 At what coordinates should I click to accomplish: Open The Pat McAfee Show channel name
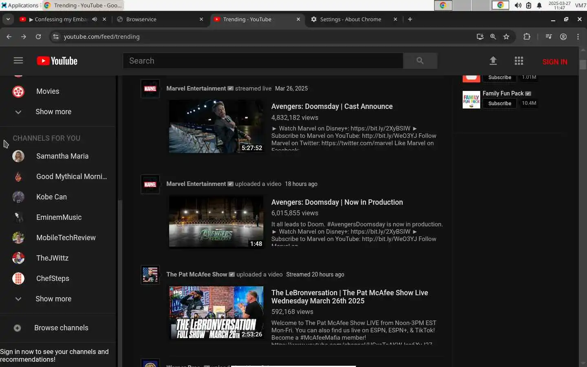196,274
